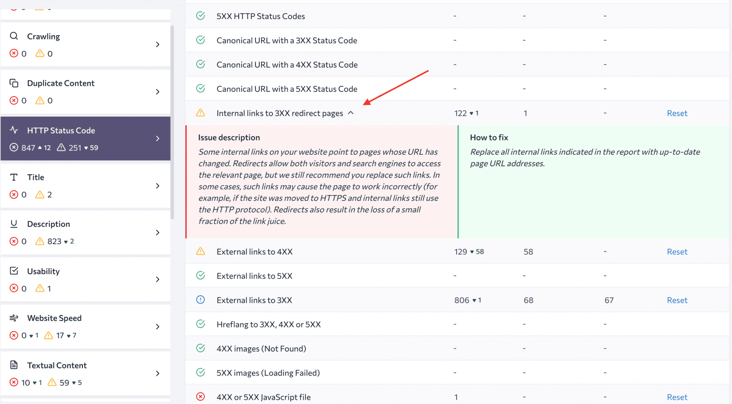Click blue info icon beside External links to 3XX

coord(200,300)
